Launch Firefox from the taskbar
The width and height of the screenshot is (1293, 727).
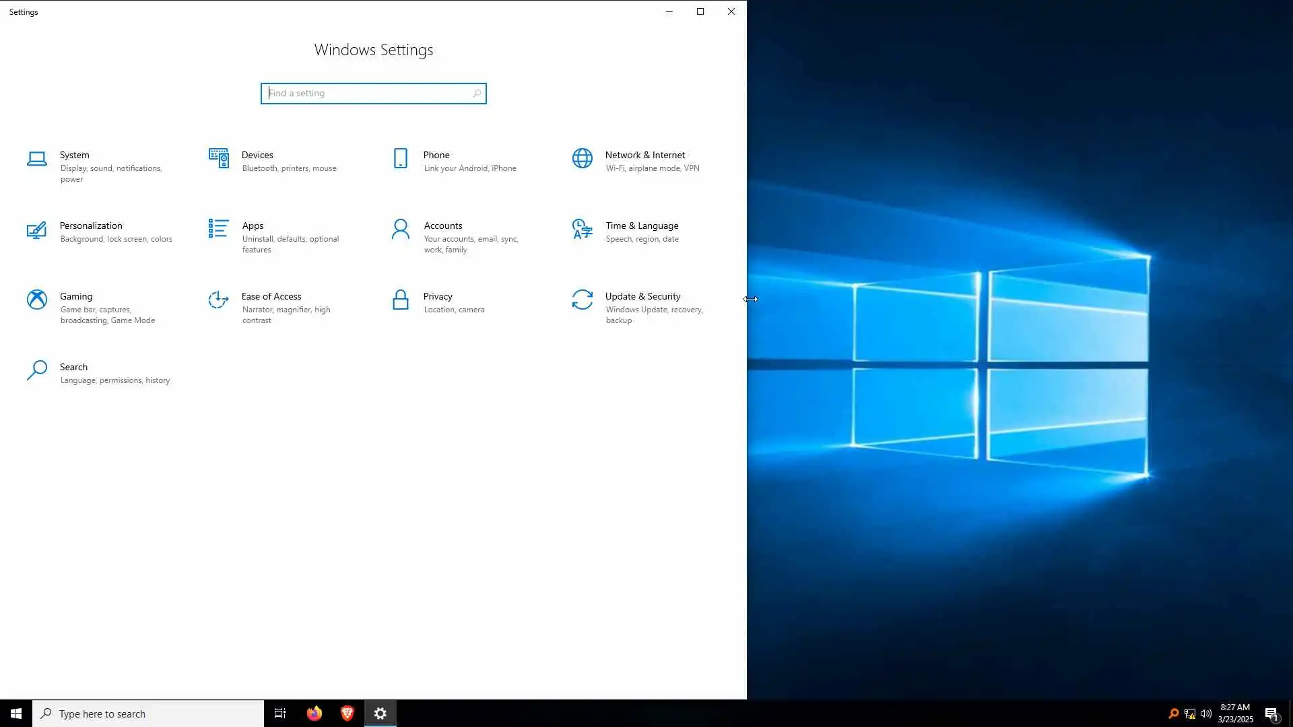314,714
